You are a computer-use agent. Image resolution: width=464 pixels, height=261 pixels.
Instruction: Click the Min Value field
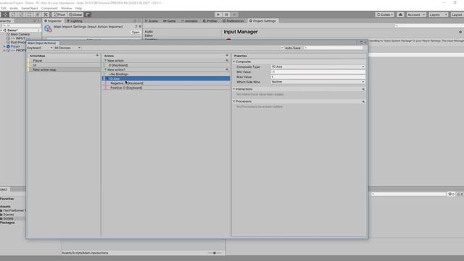(x=318, y=72)
